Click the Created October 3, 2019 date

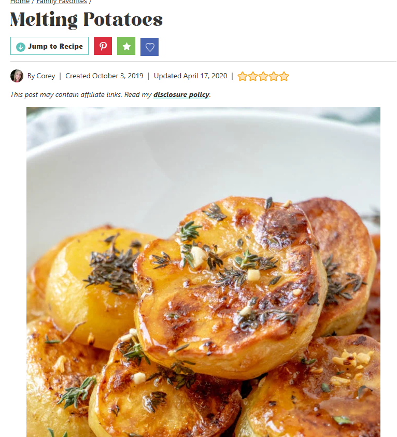pos(104,76)
